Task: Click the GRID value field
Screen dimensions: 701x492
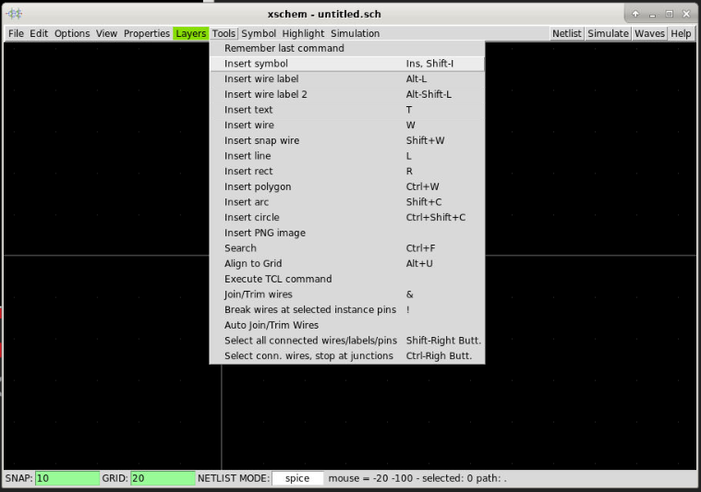Action: click(x=163, y=478)
